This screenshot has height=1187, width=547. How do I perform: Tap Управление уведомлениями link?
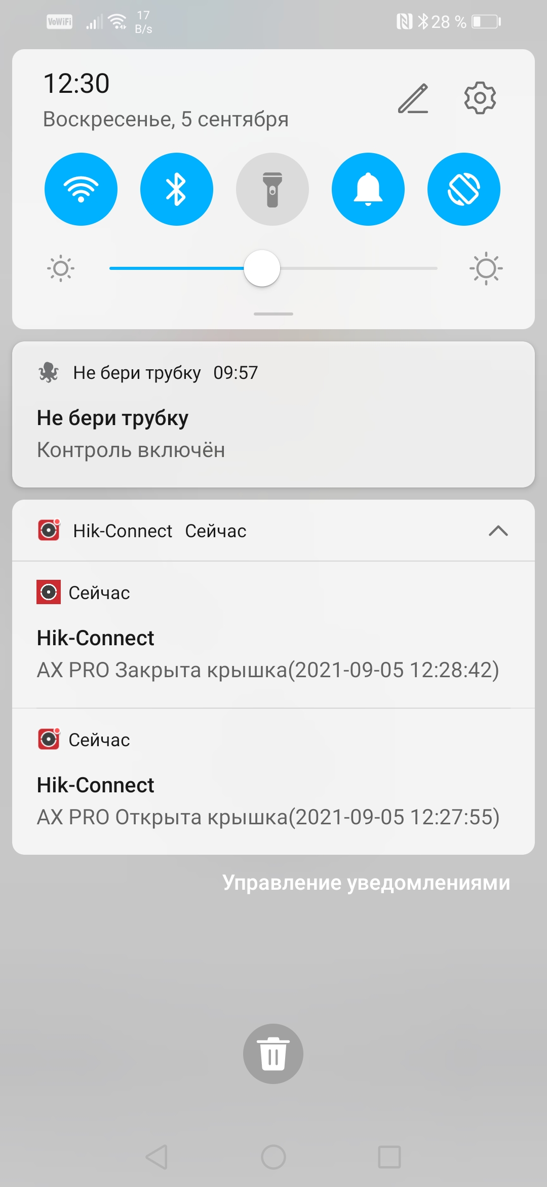coord(366,883)
